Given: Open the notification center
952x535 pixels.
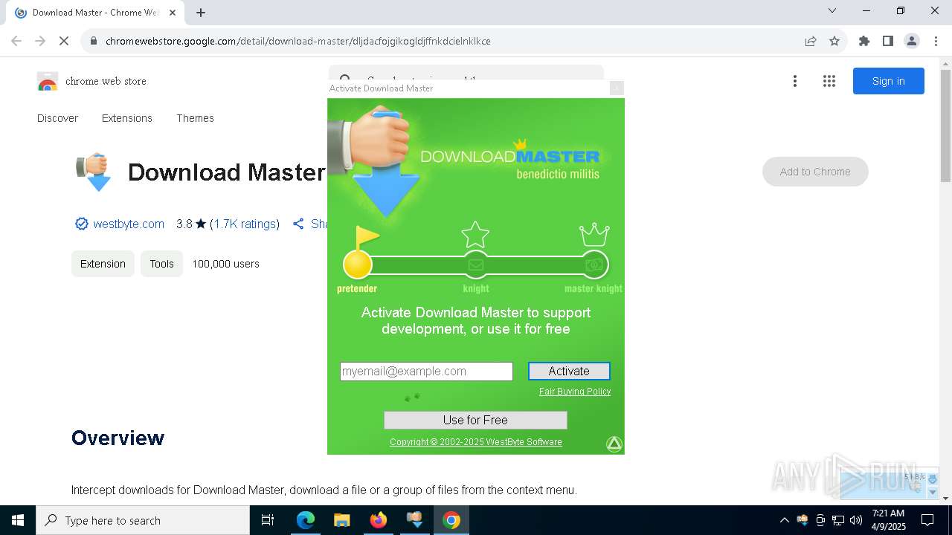Looking at the screenshot, I should 927,520.
